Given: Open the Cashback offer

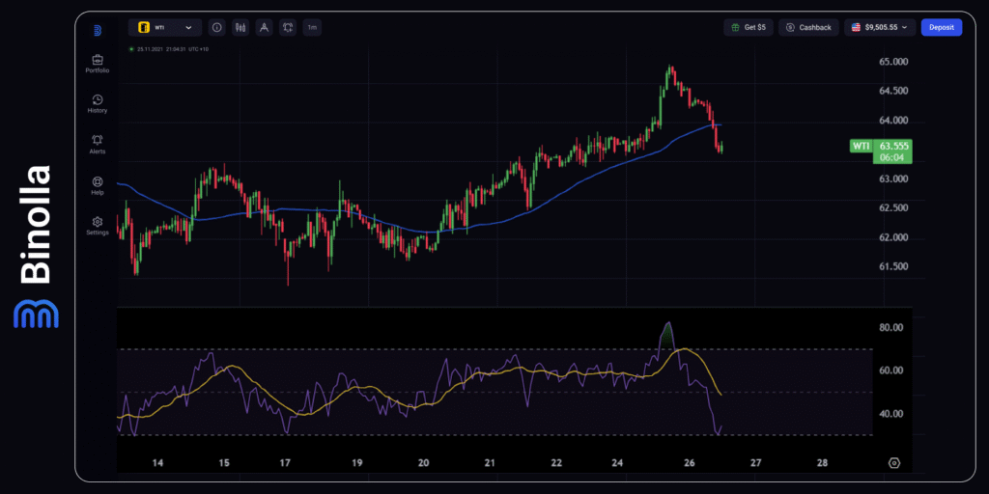Looking at the screenshot, I should pos(809,28).
